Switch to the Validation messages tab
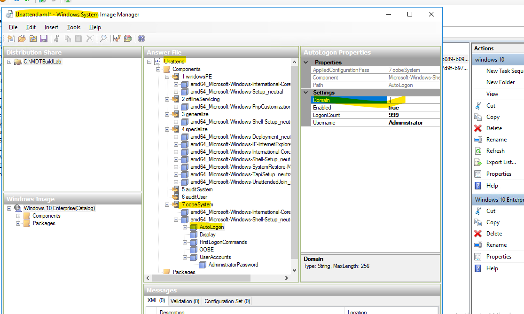 coord(185,301)
